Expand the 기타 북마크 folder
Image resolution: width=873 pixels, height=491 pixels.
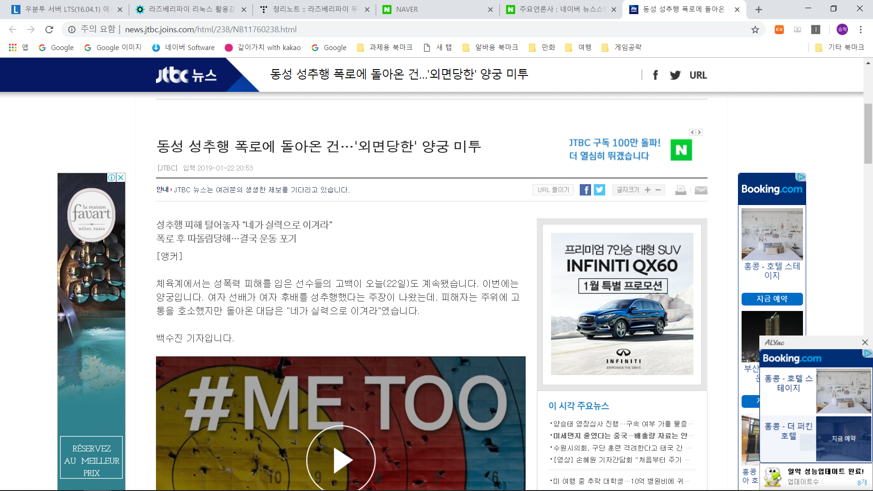tap(840, 47)
